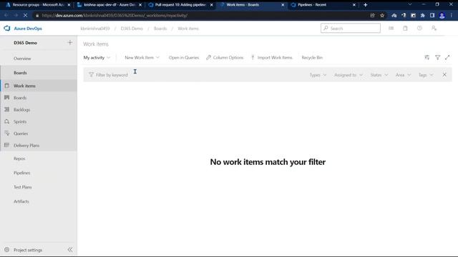Screen dimensions: 458x257
Task: Select Work items - Boards browser tab
Action: coord(251,5)
